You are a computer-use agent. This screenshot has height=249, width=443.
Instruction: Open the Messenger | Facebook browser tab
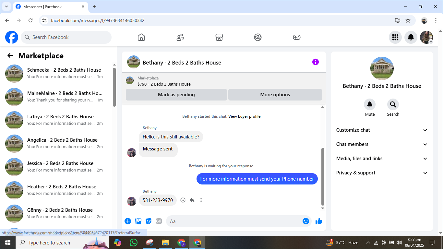click(x=51, y=6)
